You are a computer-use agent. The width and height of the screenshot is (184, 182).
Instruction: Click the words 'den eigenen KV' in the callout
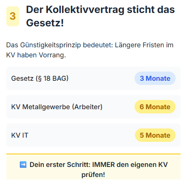142,164
